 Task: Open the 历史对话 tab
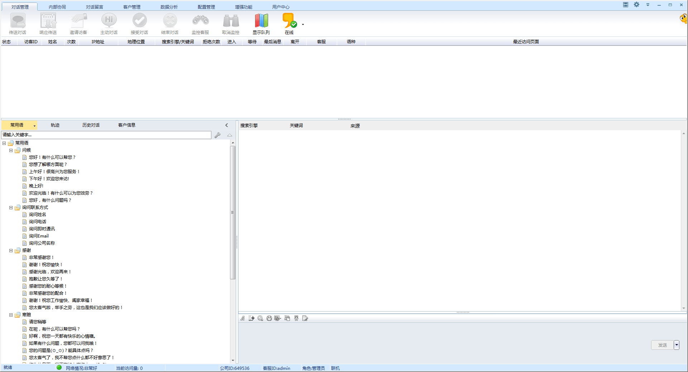(x=91, y=125)
